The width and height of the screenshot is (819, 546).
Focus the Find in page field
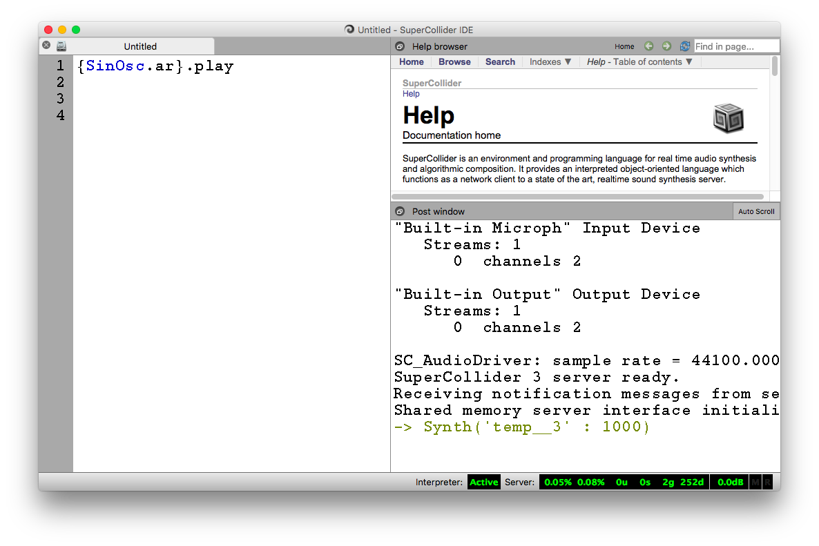[736, 46]
